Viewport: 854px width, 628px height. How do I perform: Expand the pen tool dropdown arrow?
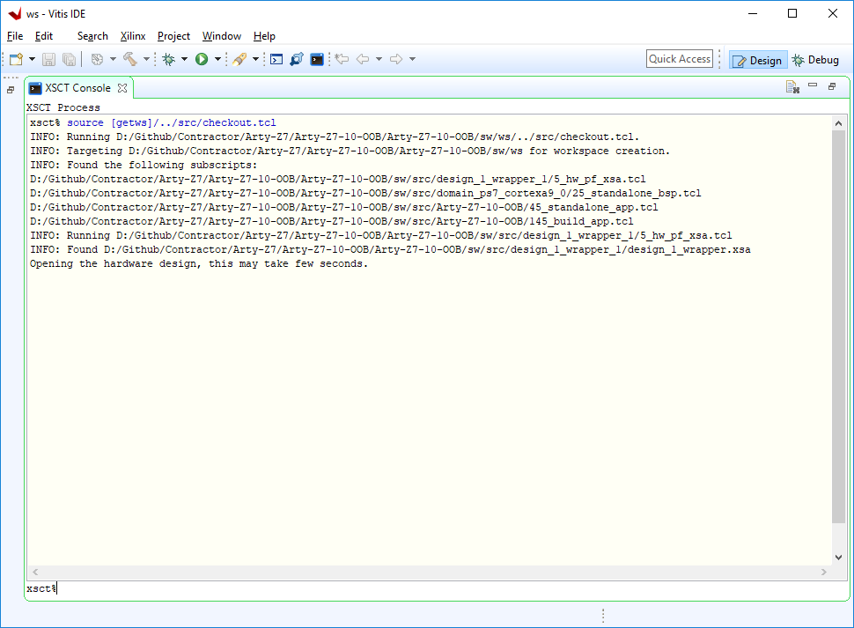click(255, 59)
